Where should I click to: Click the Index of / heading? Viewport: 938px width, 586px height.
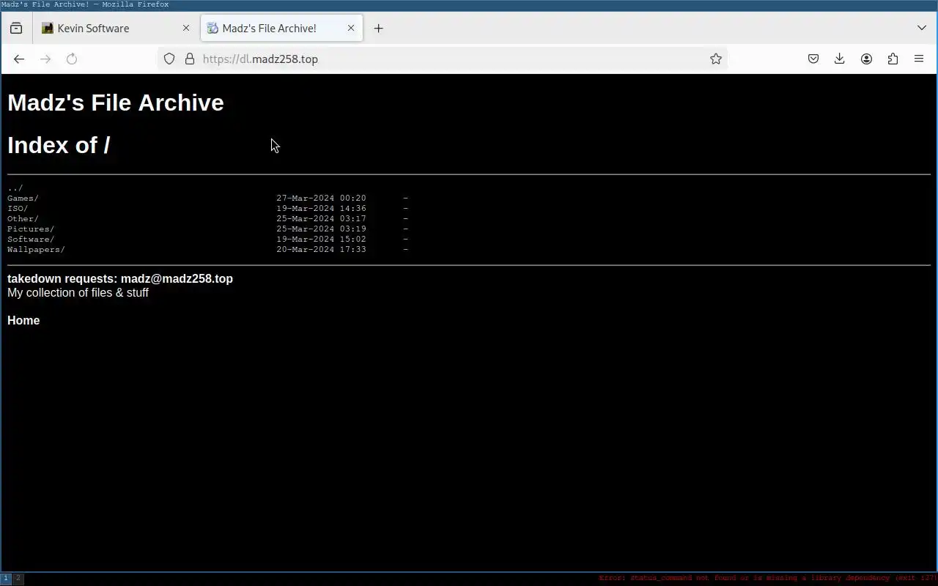point(59,145)
